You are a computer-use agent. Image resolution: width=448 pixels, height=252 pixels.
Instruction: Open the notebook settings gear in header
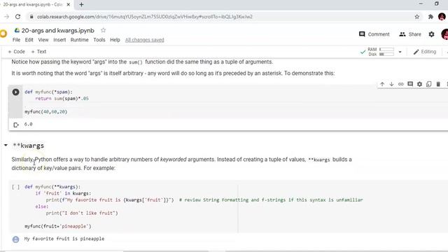[431, 34]
